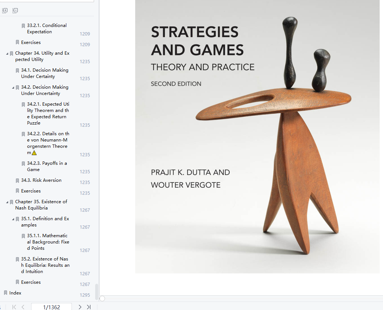Click page number 1209 beside Conditional Expectation
This screenshot has width=383, height=310.
(x=85, y=34)
